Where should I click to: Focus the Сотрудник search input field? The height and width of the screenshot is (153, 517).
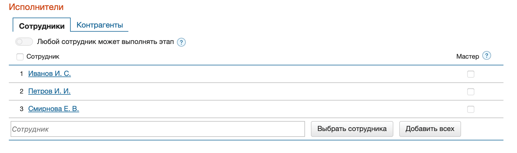pos(158,129)
